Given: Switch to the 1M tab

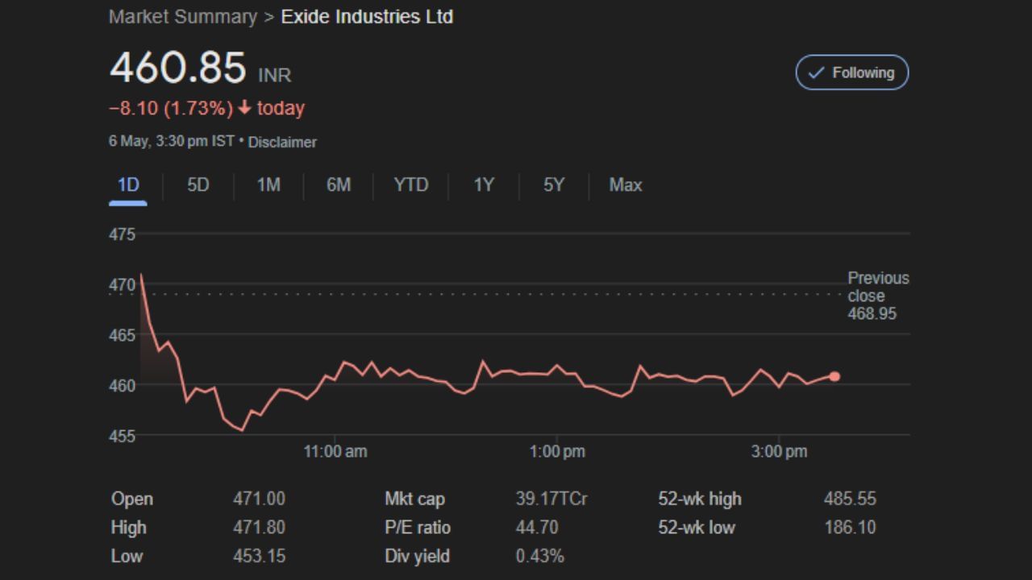Looking at the screenshot, I should point(268,185).
